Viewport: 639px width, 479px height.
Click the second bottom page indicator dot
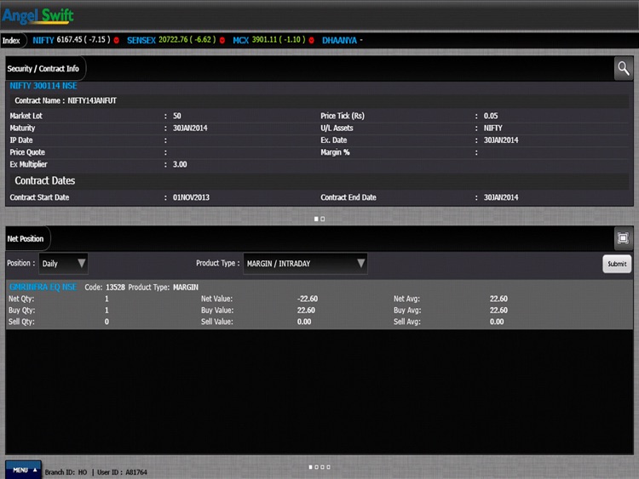point(317,467)
